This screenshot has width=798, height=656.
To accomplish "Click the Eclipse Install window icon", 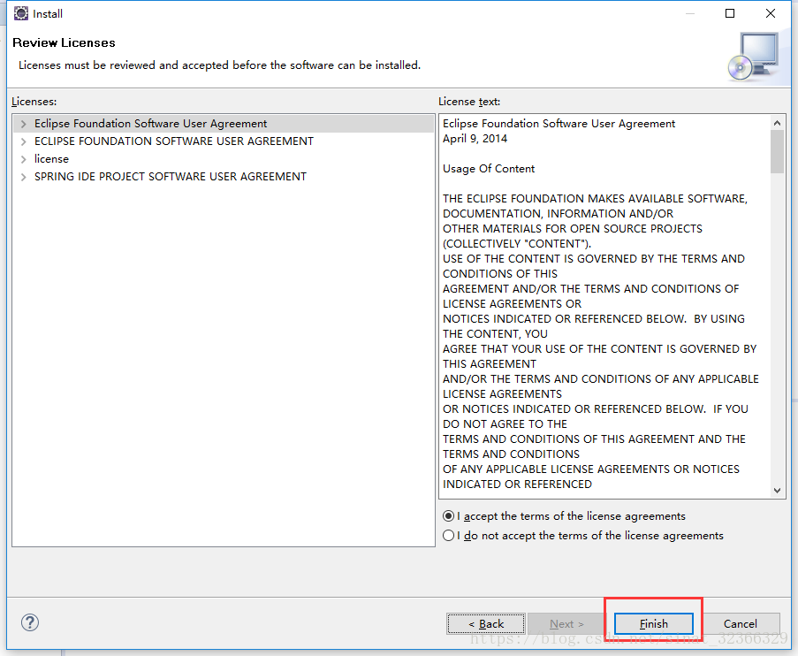I will point(21,14).
